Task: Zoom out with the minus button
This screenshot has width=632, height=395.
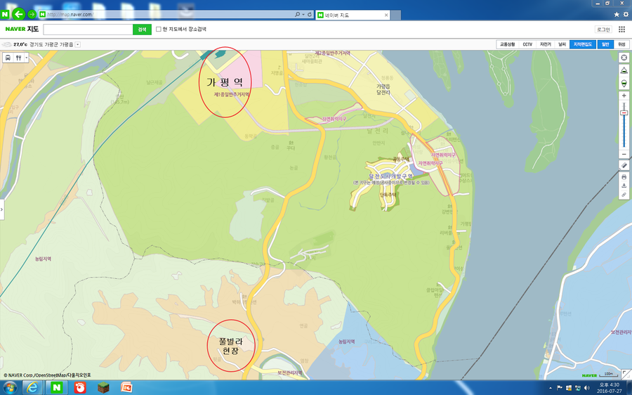Action: tap(624, 154)
